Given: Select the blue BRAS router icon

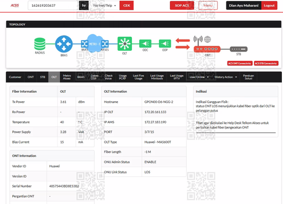Looking at the screenshot, I should [x=64, y=44].
